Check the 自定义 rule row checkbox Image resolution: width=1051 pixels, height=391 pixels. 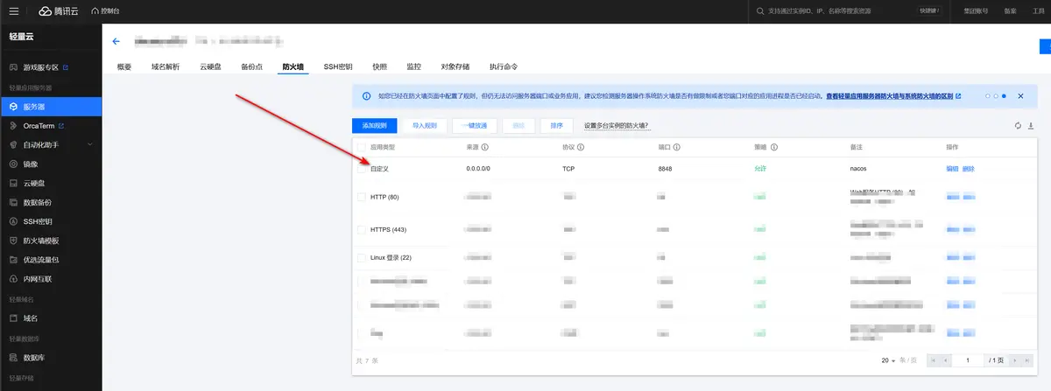362,168
